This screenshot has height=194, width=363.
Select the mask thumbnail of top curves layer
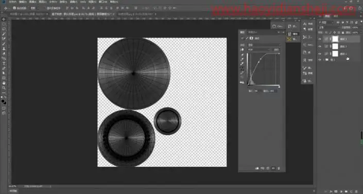(x=335, y=39)
